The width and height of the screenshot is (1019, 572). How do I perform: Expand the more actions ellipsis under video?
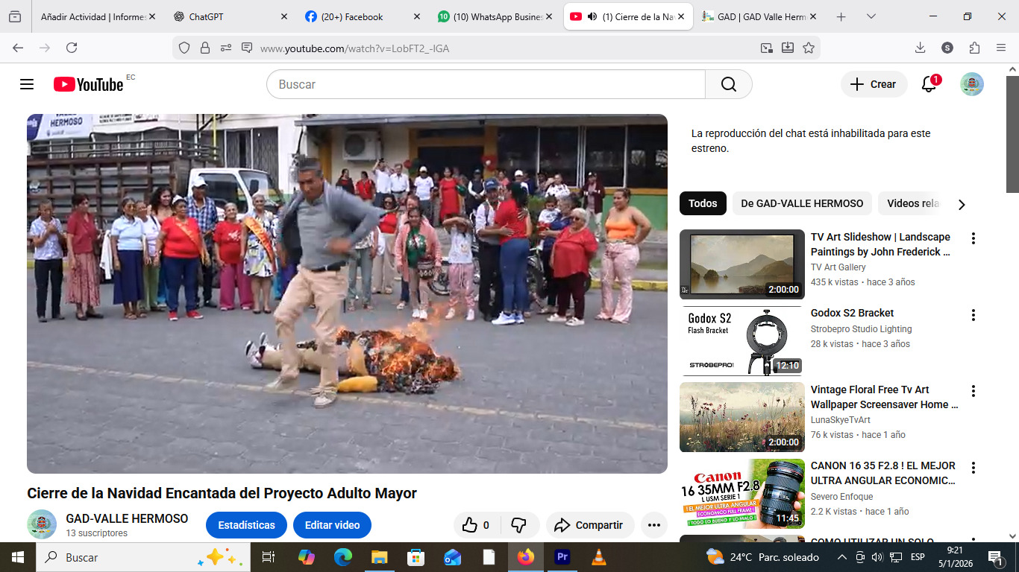point(654,525)
